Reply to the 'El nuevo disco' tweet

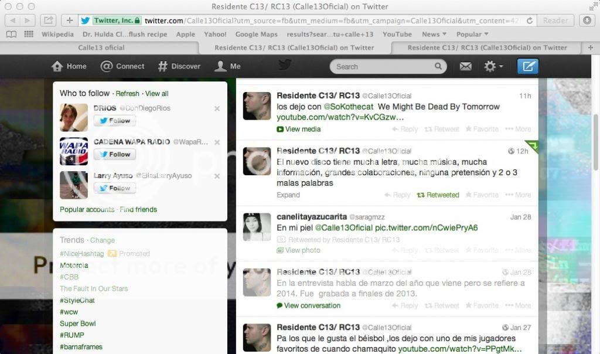(397, 195)
